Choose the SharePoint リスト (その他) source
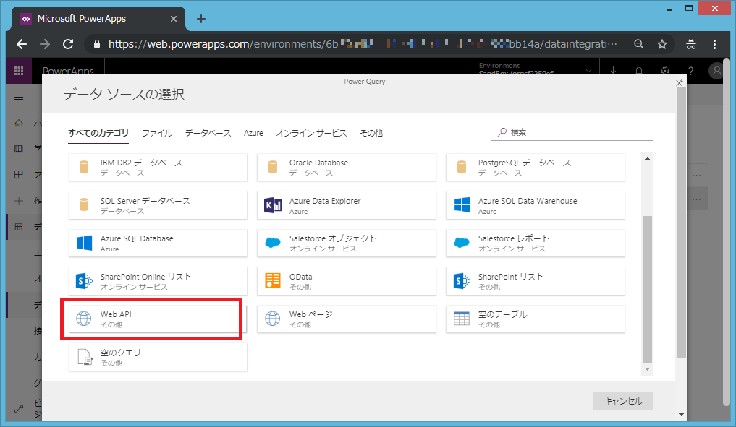 (535, 281)
